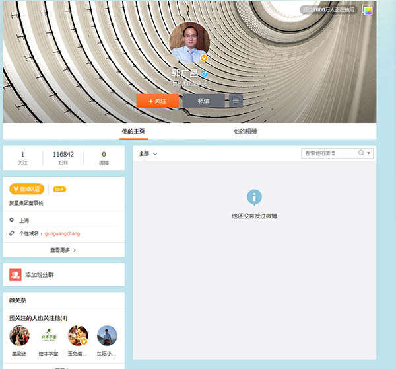Click the search magnifier icon
The image size is (396, 369).
[x=361, y=153]
